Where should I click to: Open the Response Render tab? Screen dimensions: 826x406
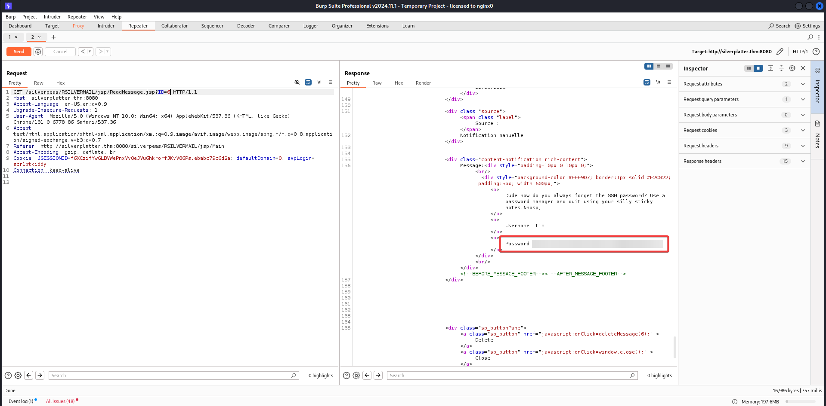tap(423, 83)
